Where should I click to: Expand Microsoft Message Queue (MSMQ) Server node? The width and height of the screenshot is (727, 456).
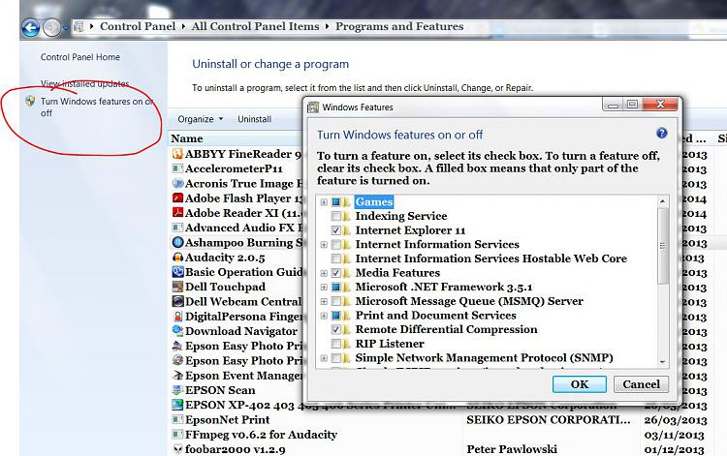324,301
